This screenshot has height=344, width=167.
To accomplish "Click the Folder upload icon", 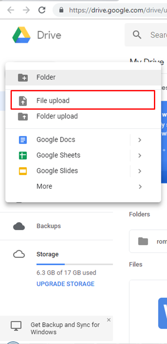I will (23, 116).
